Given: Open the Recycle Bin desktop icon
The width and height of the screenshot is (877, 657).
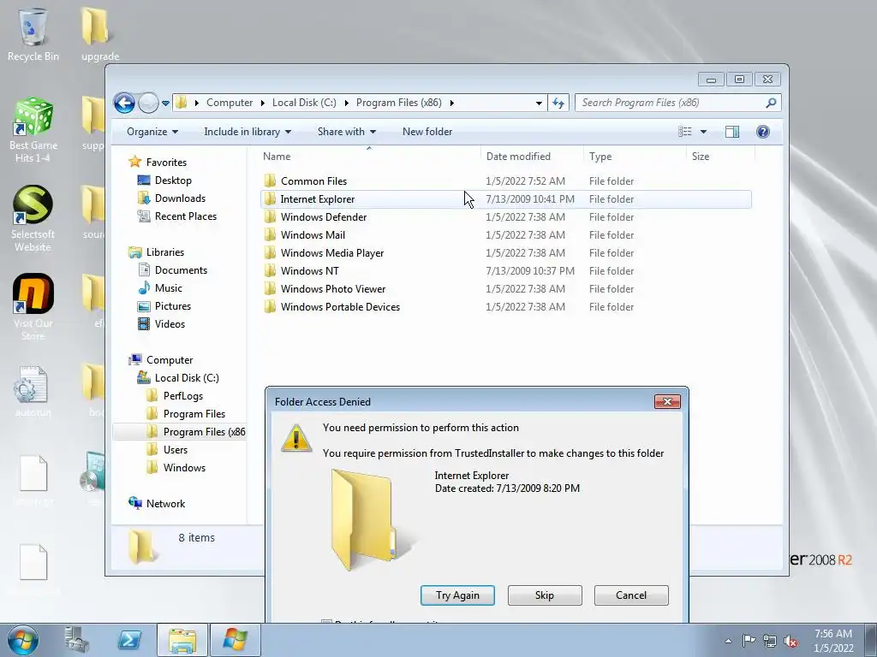Looking at the screenshot, I should point(33,35).
